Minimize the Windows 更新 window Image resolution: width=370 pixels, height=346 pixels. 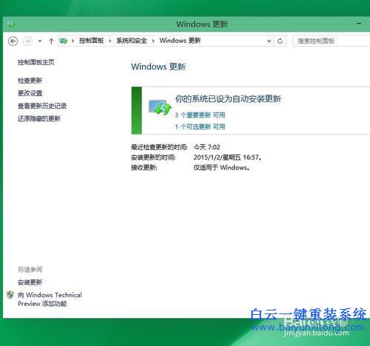359,24
